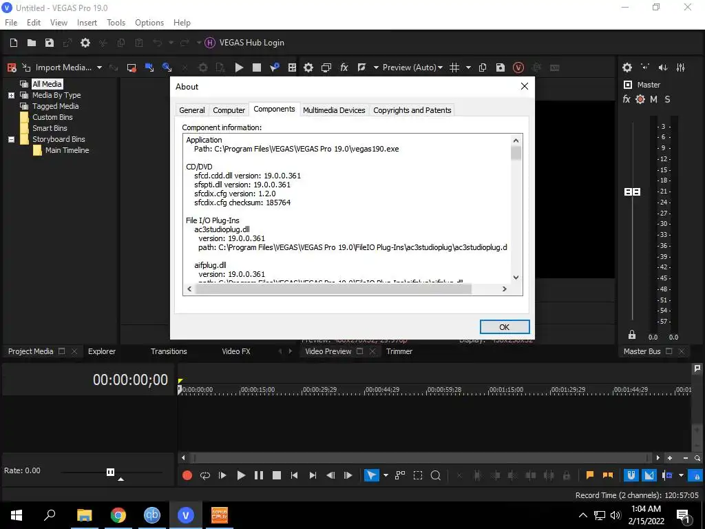Open the Mixing Console faders icon

point(681,68)
